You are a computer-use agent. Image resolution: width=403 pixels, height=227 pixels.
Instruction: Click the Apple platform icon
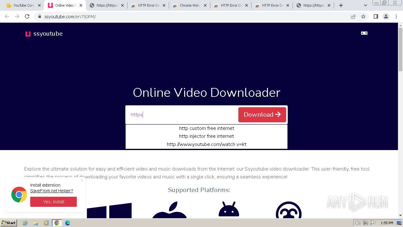(170, 210)
